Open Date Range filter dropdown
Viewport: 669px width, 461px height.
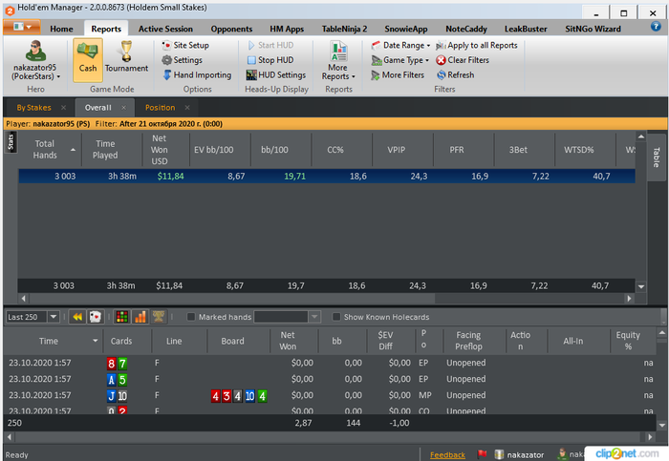400,45
